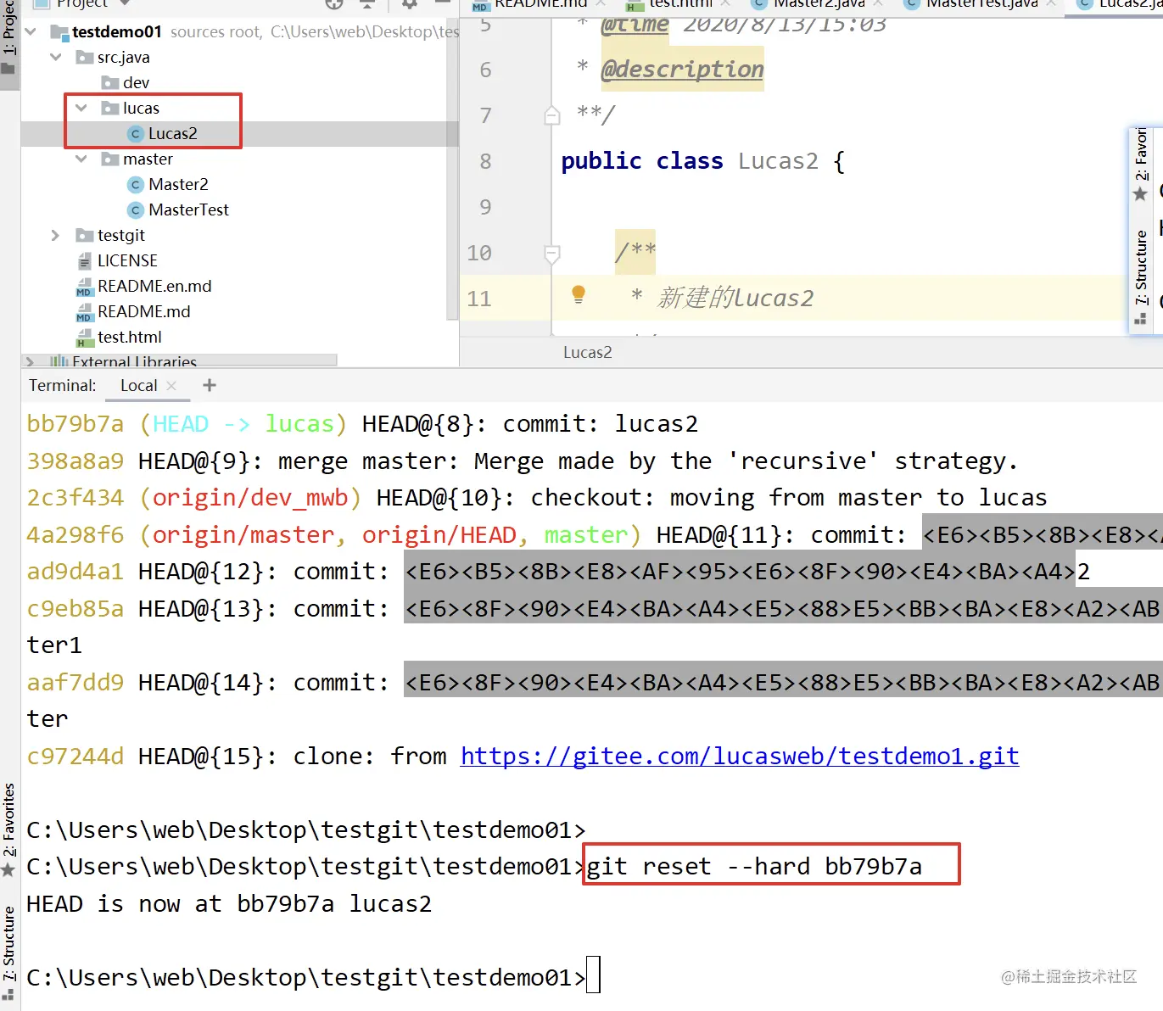Click 'public class Lucas2' declaration text
The height and width of the screenshot is (1011, 1163).
coord(690,161)
